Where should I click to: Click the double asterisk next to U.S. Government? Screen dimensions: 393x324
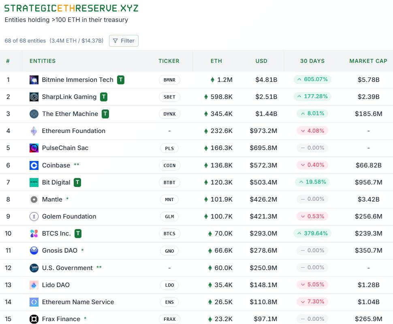click(x=99, y=267)
